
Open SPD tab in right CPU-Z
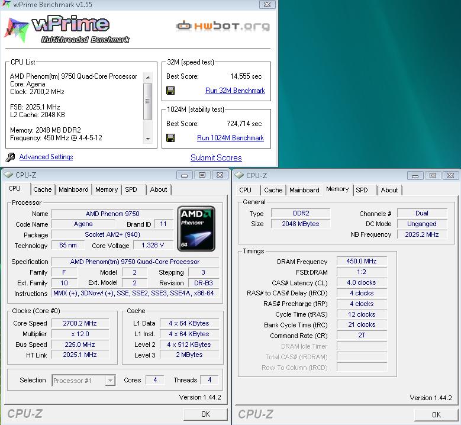coord(362,190)
